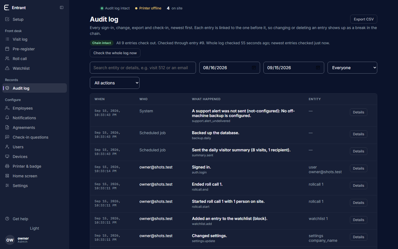Viewport: 398px width, 249px height.
Task: Collapse the sidebar panel toggle icon
Action: [62, 7]
